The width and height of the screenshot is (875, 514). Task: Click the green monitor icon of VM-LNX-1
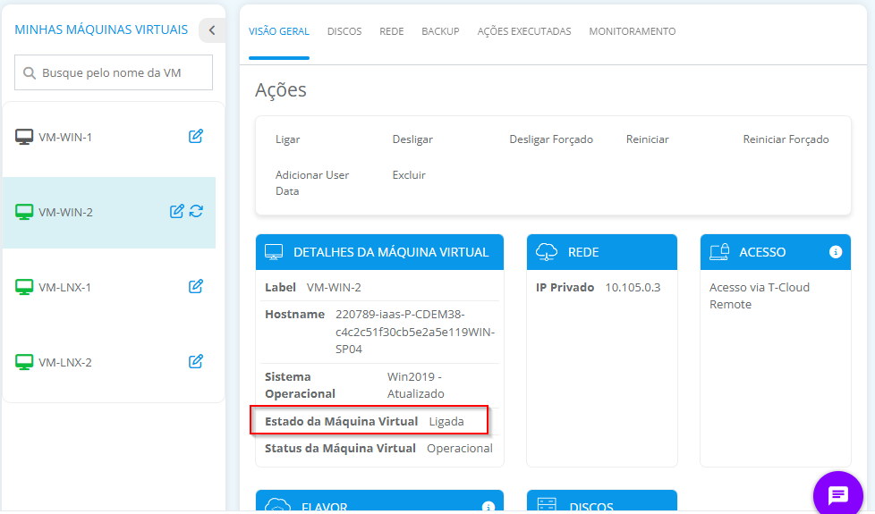point(24,287)
